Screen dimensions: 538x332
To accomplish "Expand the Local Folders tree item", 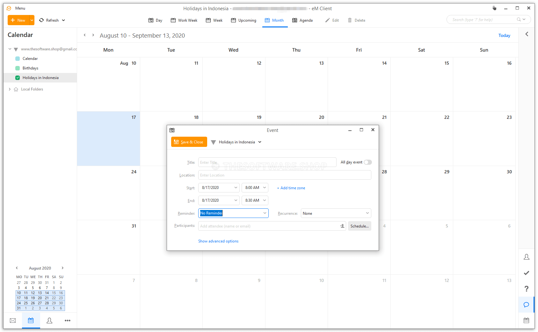I will [10, 89].
